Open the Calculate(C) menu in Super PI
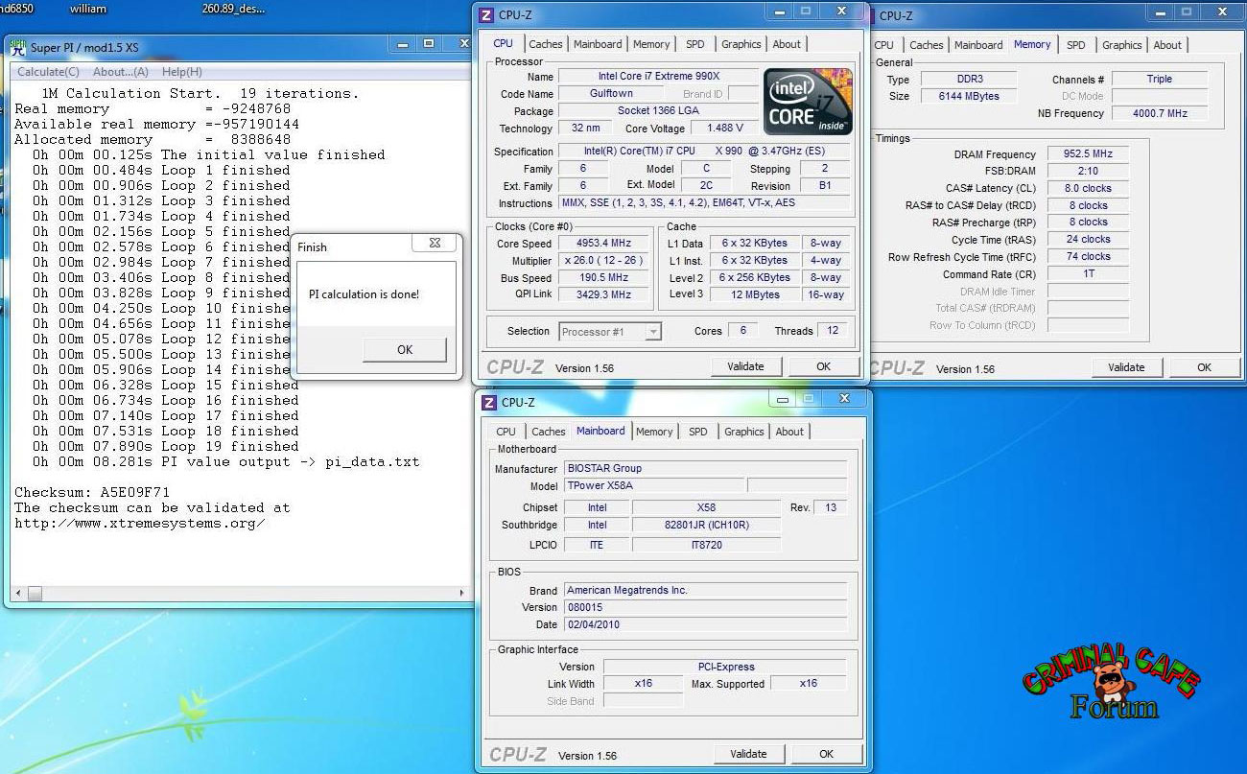1247x774 pixels. click(48, 72)
